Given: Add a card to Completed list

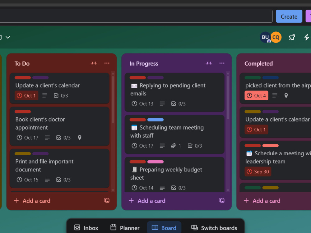Looking at the screenshot, I should click(x=262, y=201).
